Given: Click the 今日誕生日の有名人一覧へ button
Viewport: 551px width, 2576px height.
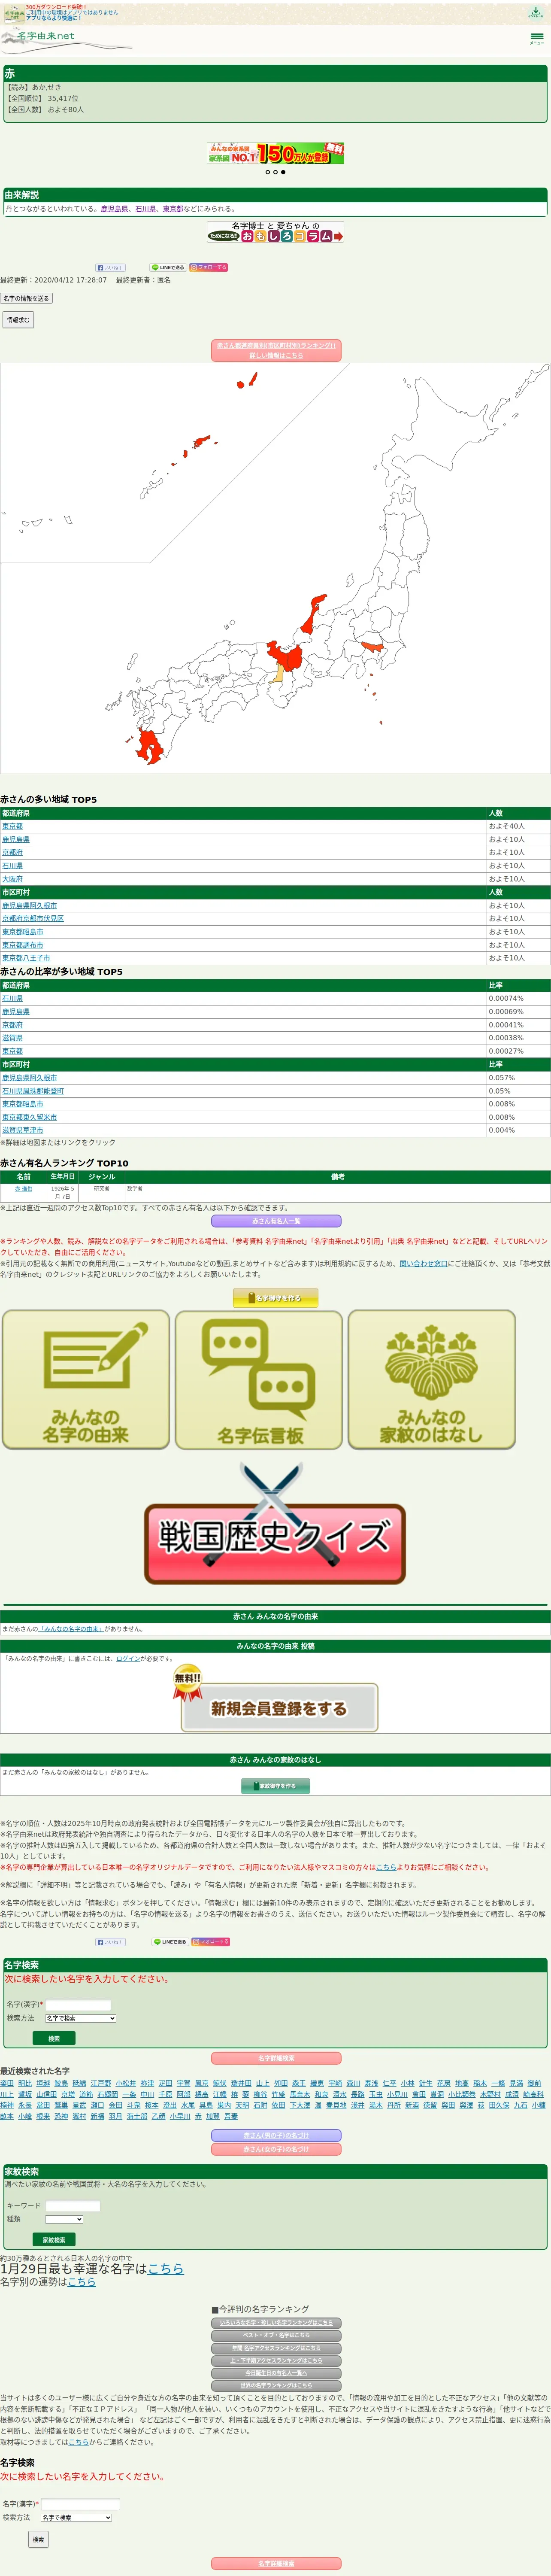Looking at the screenshot, I should 276,2373.
